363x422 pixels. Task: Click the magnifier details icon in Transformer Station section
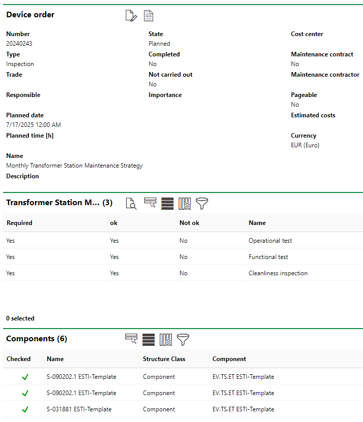(131, 204)
